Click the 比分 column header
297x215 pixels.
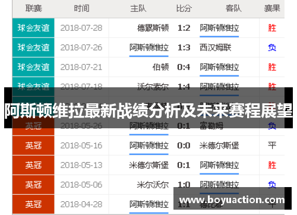[x=184, y=8]
